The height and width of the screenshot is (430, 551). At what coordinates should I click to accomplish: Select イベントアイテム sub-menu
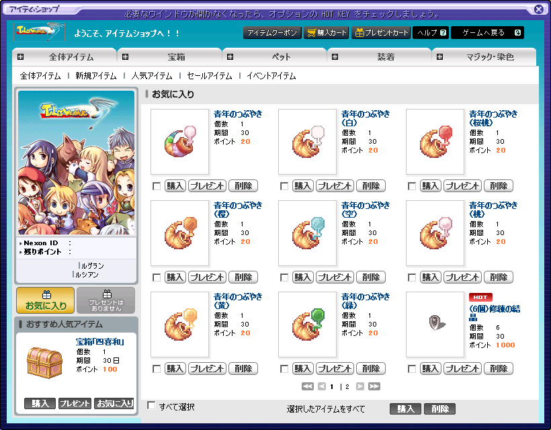271,76
